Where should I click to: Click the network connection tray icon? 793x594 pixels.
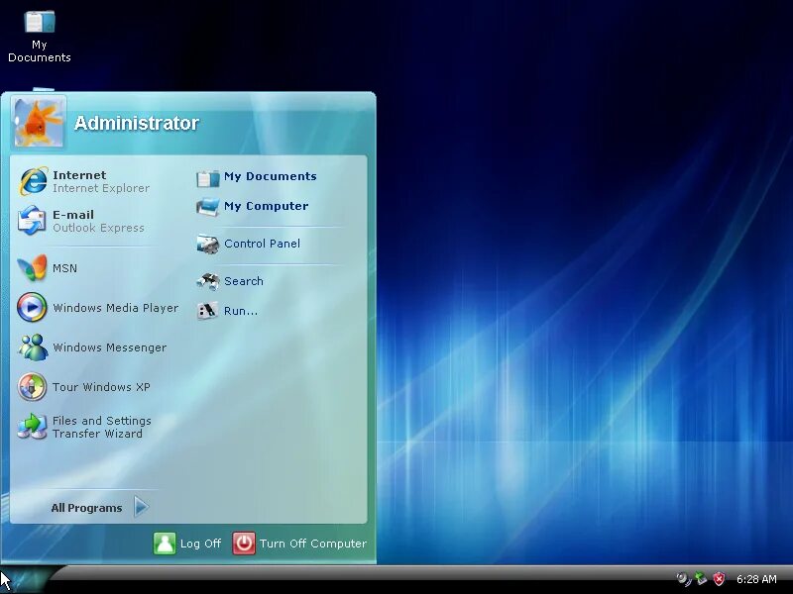(x=701, y=578)
